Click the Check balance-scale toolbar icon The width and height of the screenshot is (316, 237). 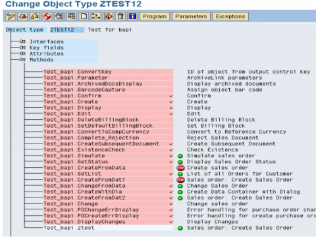pos(35,16)
